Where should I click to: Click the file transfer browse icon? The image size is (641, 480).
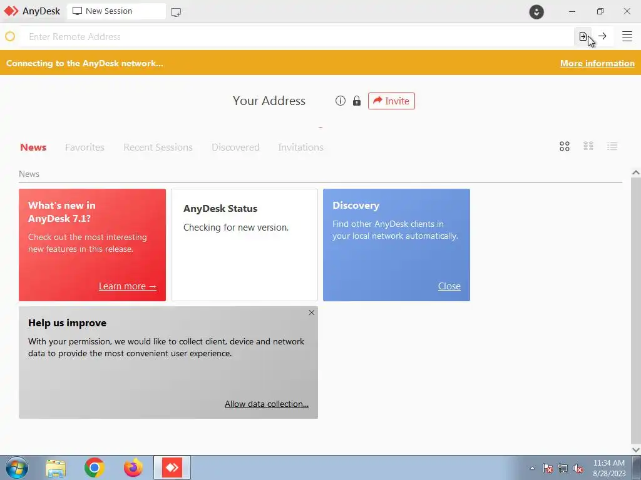click(583, 36)
